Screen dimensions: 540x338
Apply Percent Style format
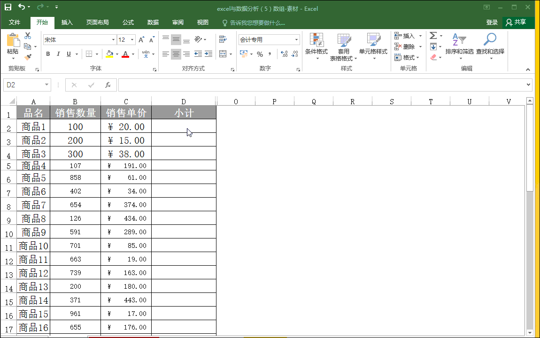(x=260, y=54)
